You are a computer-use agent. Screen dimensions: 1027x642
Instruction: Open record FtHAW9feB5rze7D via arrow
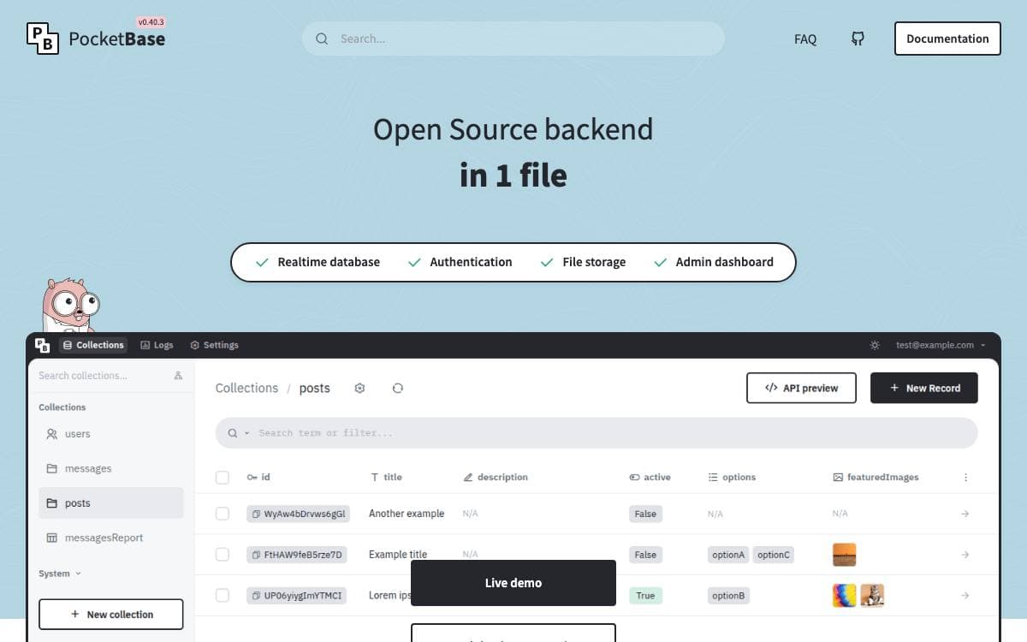(x=965, y=555)
